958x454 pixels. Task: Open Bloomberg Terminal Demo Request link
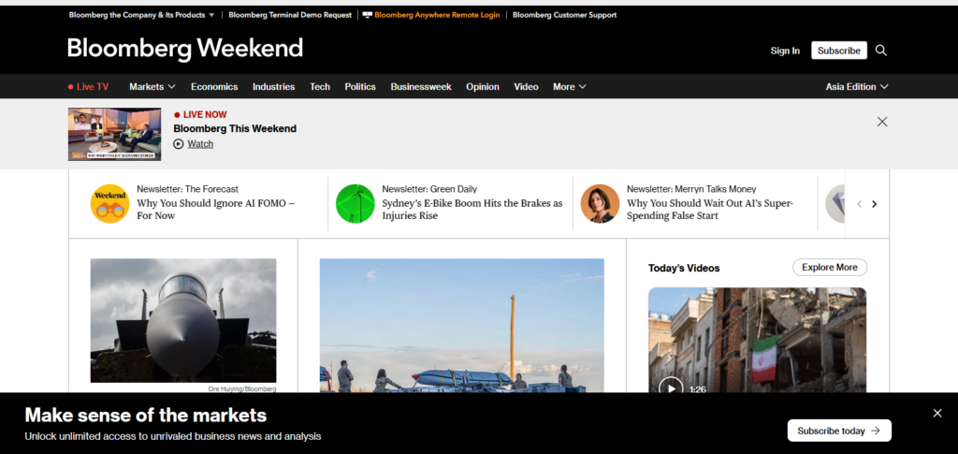[x=290, y=15]
